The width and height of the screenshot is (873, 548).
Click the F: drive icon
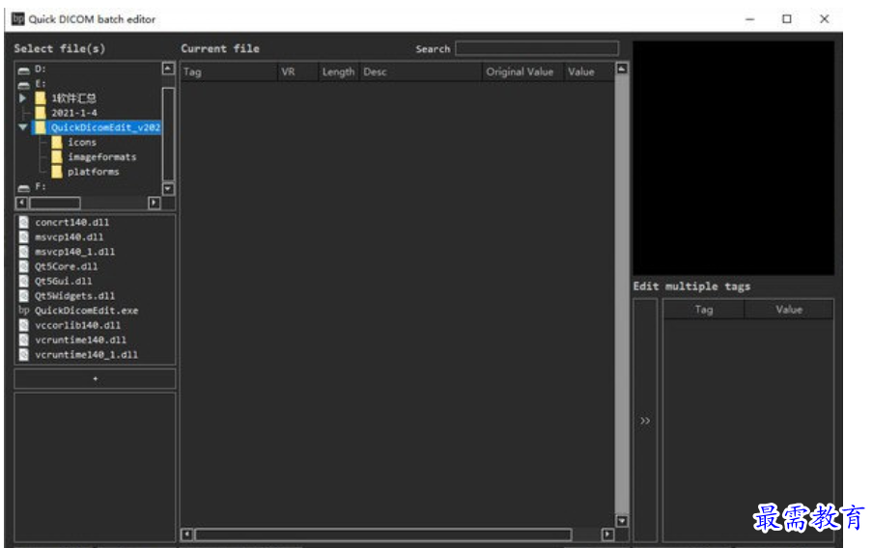point(24,187)
